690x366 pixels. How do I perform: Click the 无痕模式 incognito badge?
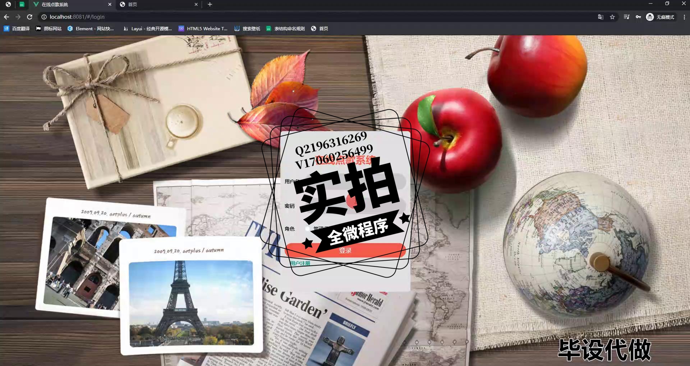click(x=661, y=17)
